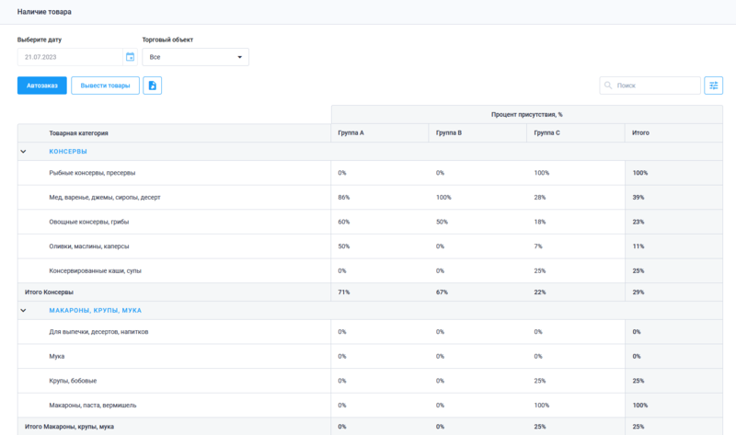Open the filter settings sliders icon
Image resolution: width=736 pixels, height=435 pixels.
point(713,86)
